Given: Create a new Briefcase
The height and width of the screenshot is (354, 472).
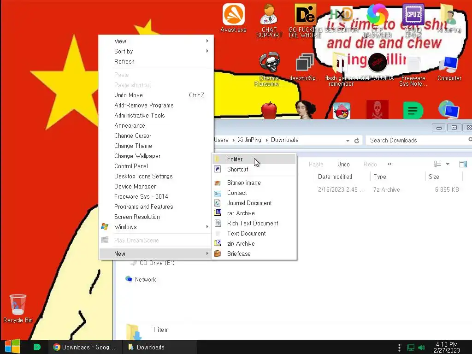Looking at the screenshot, I should 254,254.
